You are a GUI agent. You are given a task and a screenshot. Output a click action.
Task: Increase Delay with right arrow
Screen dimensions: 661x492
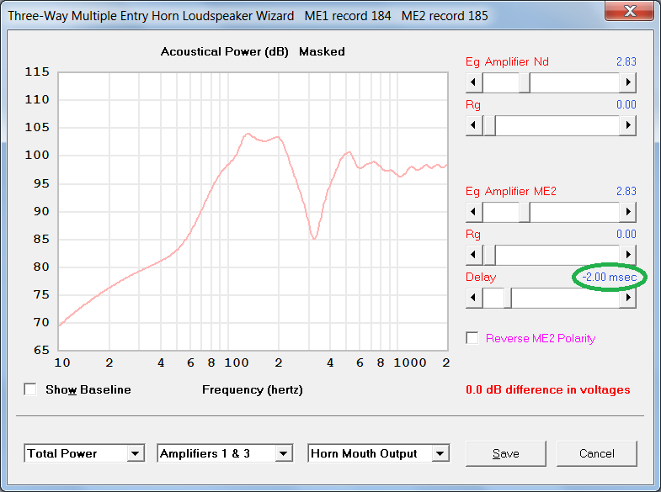(627, 298)
